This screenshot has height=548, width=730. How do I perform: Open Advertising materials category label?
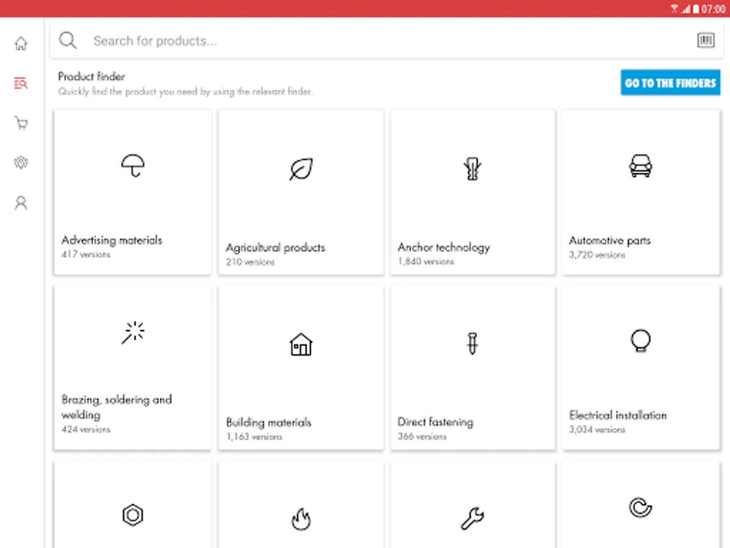[x=112, y=241]
